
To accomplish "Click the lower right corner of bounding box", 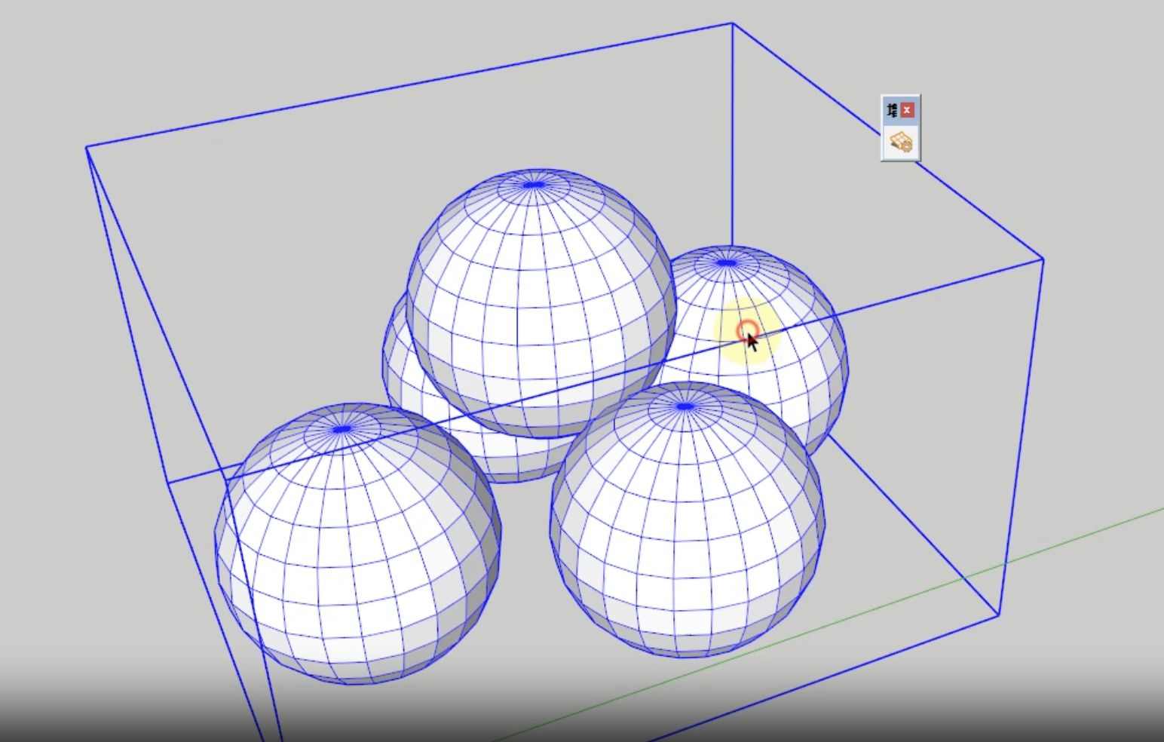I will click(x=1000, y=615).
